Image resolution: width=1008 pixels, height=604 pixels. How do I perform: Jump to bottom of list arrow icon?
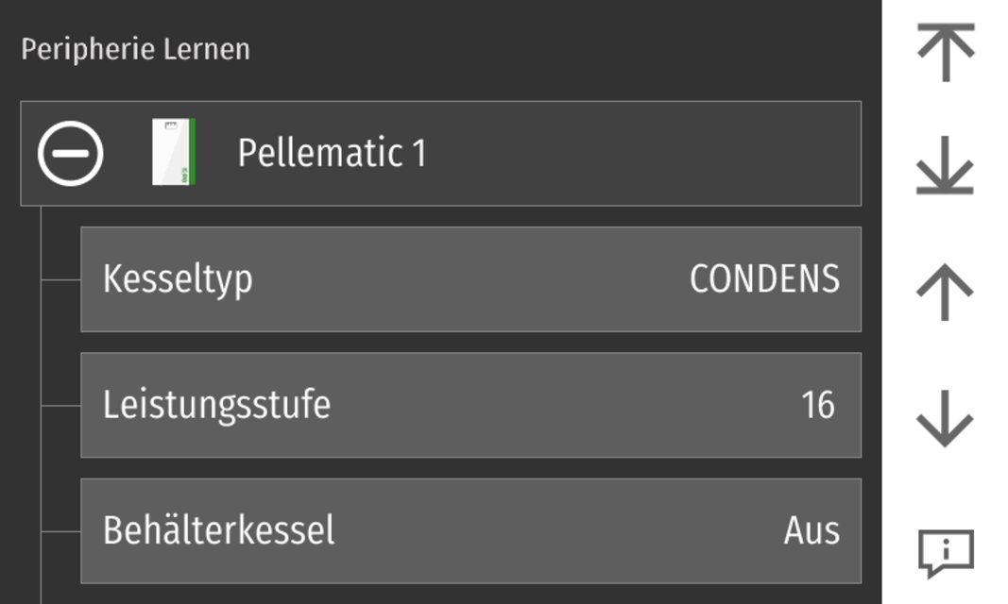click(945, 170)
